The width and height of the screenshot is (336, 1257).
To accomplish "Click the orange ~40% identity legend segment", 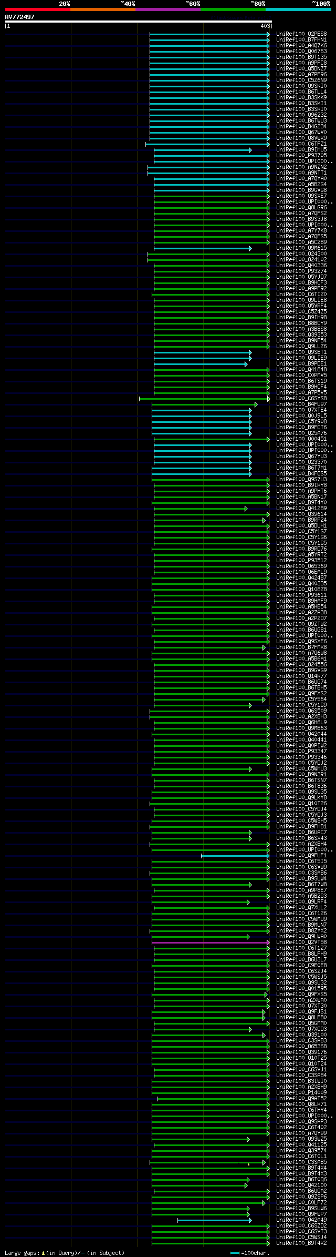I will (x=103, y=9).
